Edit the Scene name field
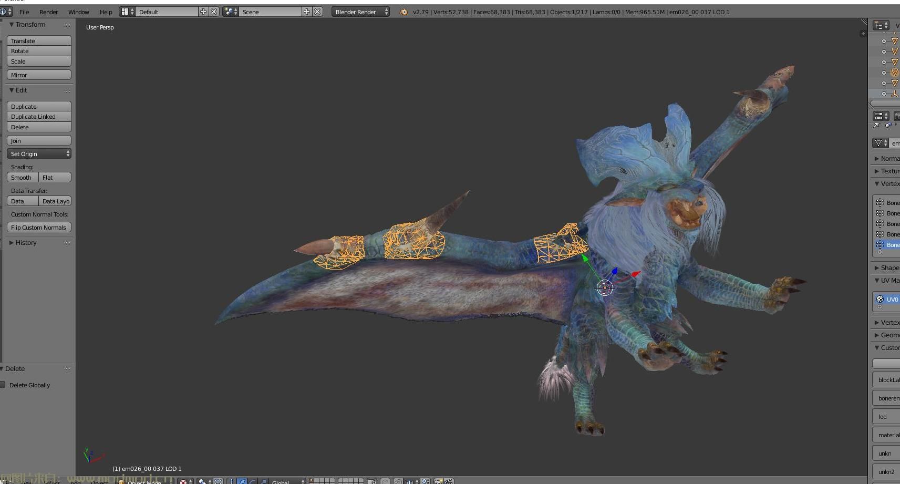 click(x=271, y=12)
